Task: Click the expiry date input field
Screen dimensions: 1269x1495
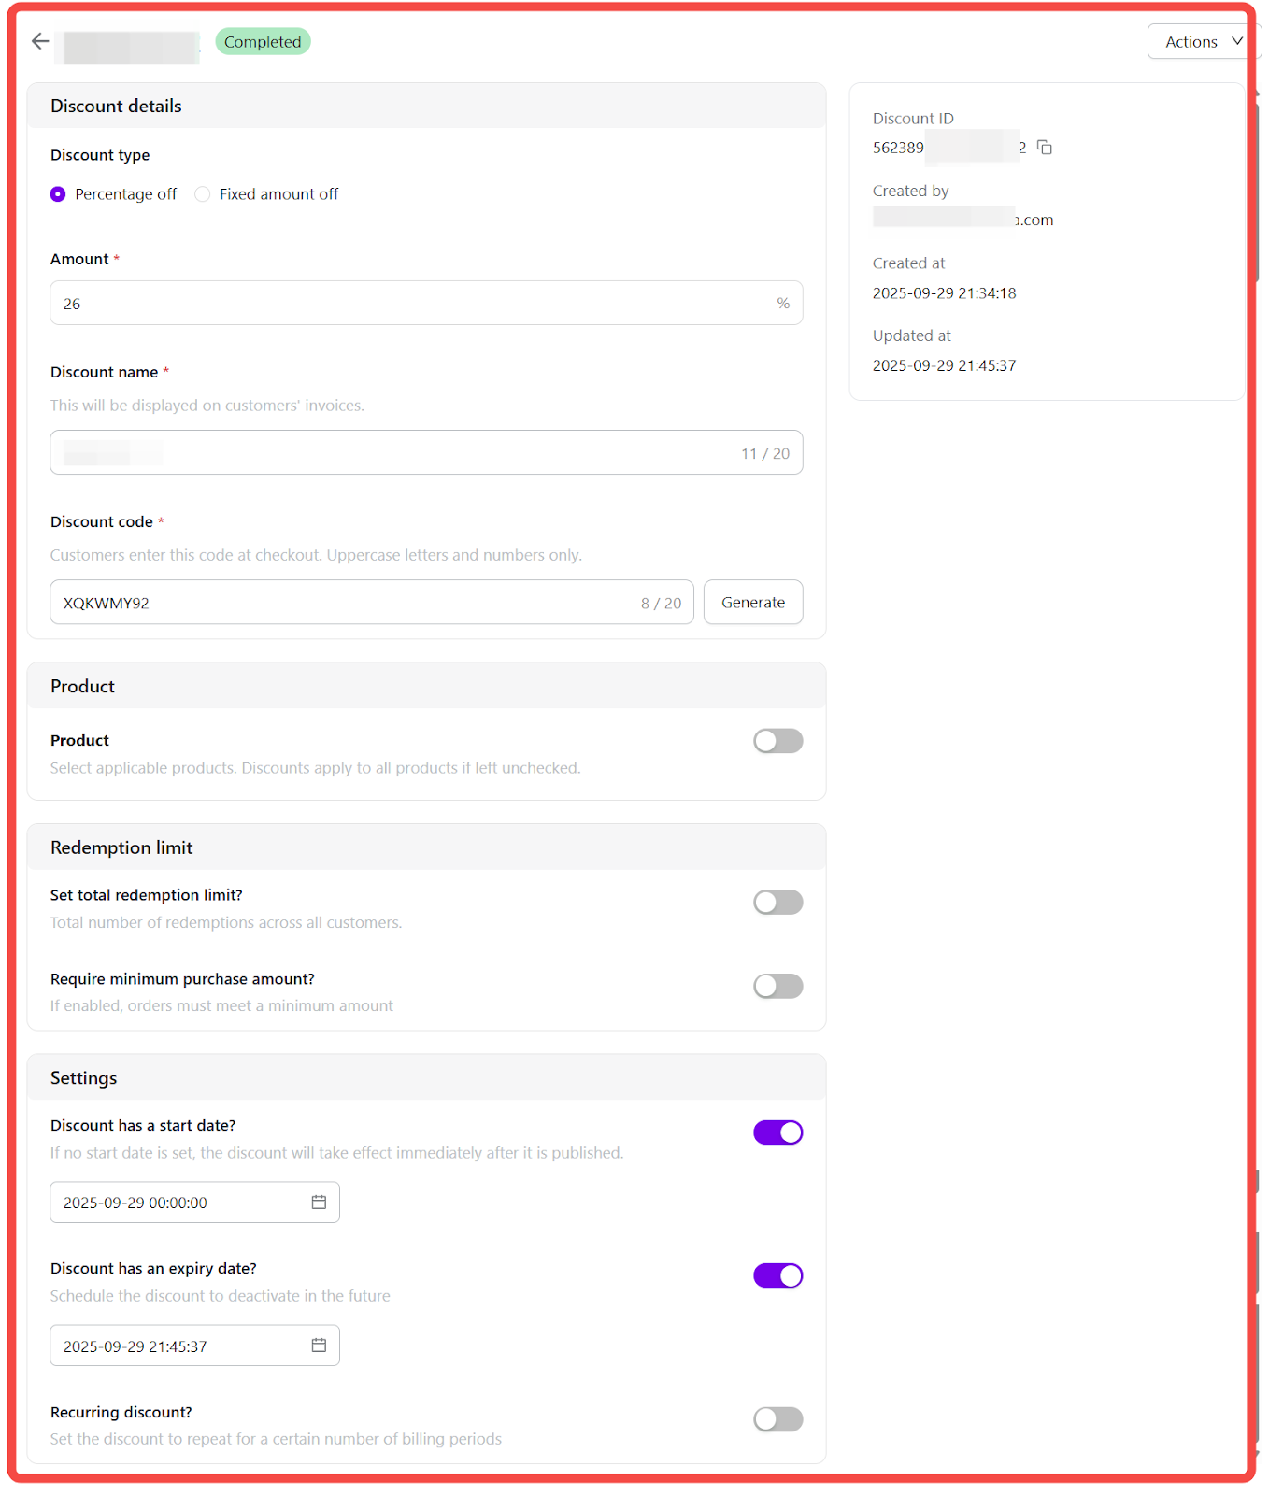Action: 178,1345
